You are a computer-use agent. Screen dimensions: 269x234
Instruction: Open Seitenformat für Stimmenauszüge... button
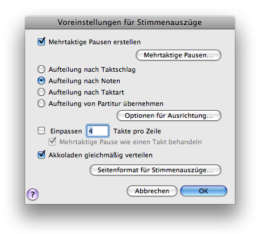tap(155, 170)
